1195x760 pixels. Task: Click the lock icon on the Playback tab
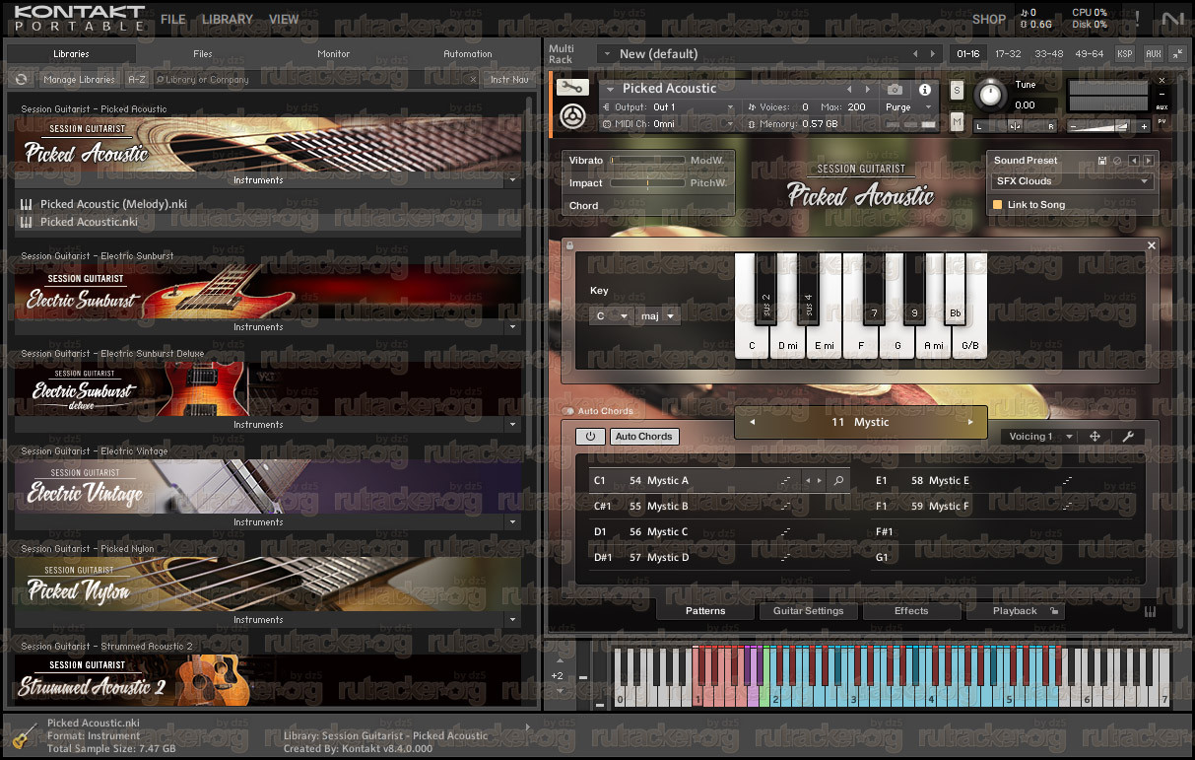pyautogui.click(x=1053, y=611)
